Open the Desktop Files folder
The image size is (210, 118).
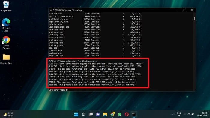pos(6,59)
